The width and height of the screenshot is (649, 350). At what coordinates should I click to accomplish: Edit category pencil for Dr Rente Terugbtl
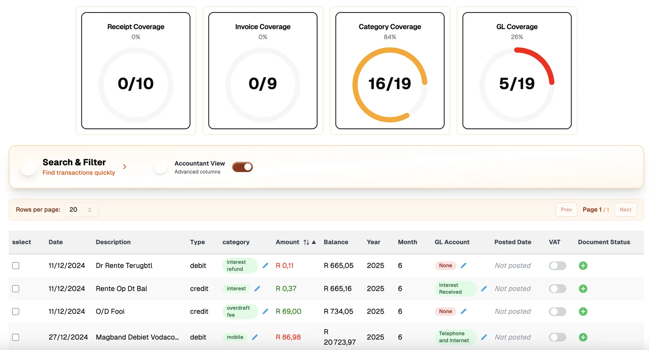click(x=265, y=265)
